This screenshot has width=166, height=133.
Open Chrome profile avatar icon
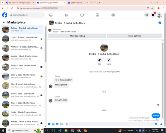[159, 8]
